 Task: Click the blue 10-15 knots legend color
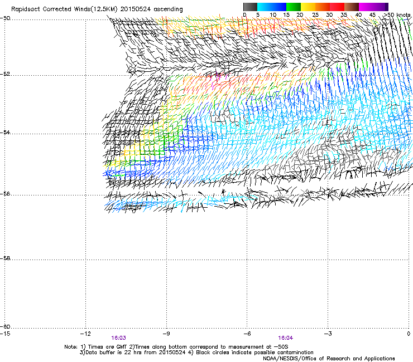coord(279,7)
